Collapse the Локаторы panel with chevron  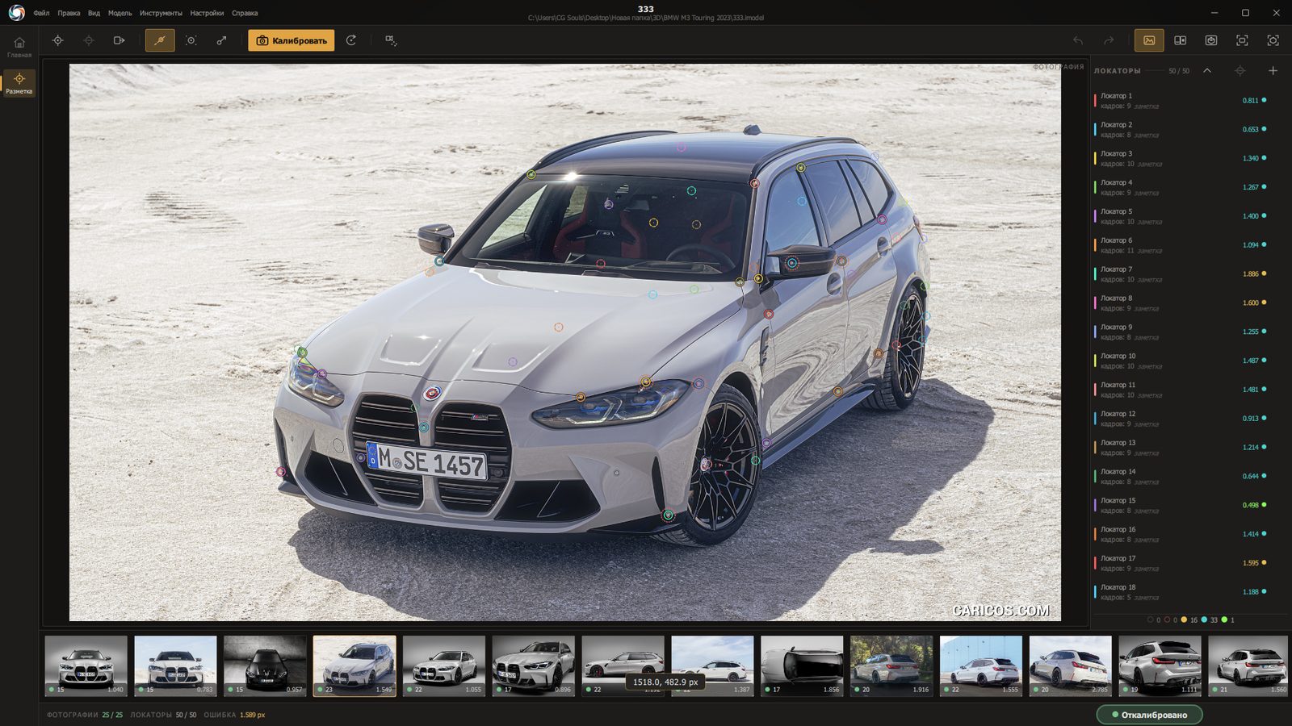[x=1207, y=71]
